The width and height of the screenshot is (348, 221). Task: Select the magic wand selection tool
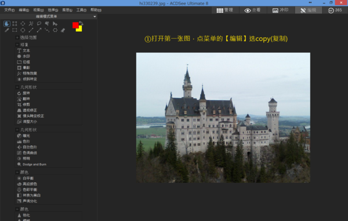pyautogui.click(x=31, y=24)
